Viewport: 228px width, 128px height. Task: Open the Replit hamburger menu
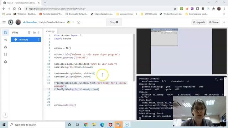(x=4, y=22)
